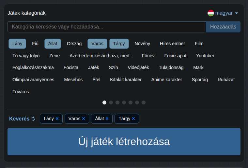This screenshot has width=248, height=168.
Task: Click the category search input field
Action: [107, 27]
